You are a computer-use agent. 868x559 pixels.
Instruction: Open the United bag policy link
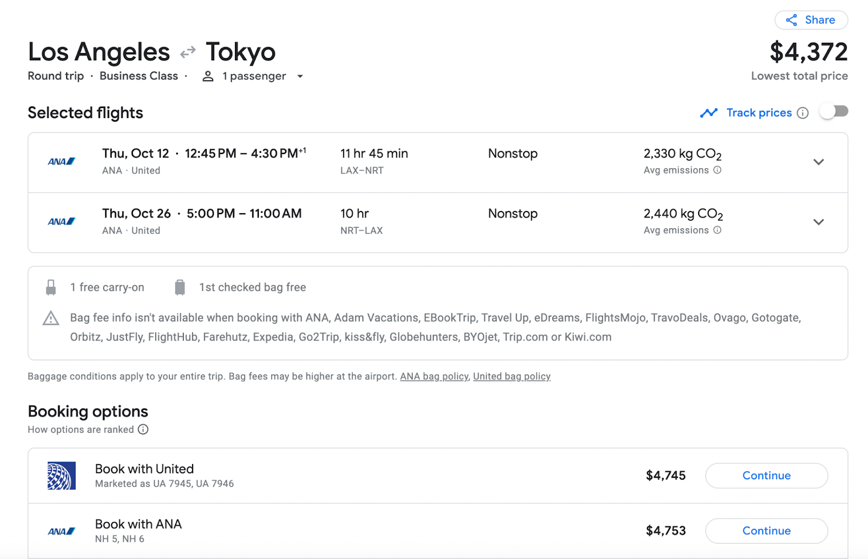click(512, 376)
